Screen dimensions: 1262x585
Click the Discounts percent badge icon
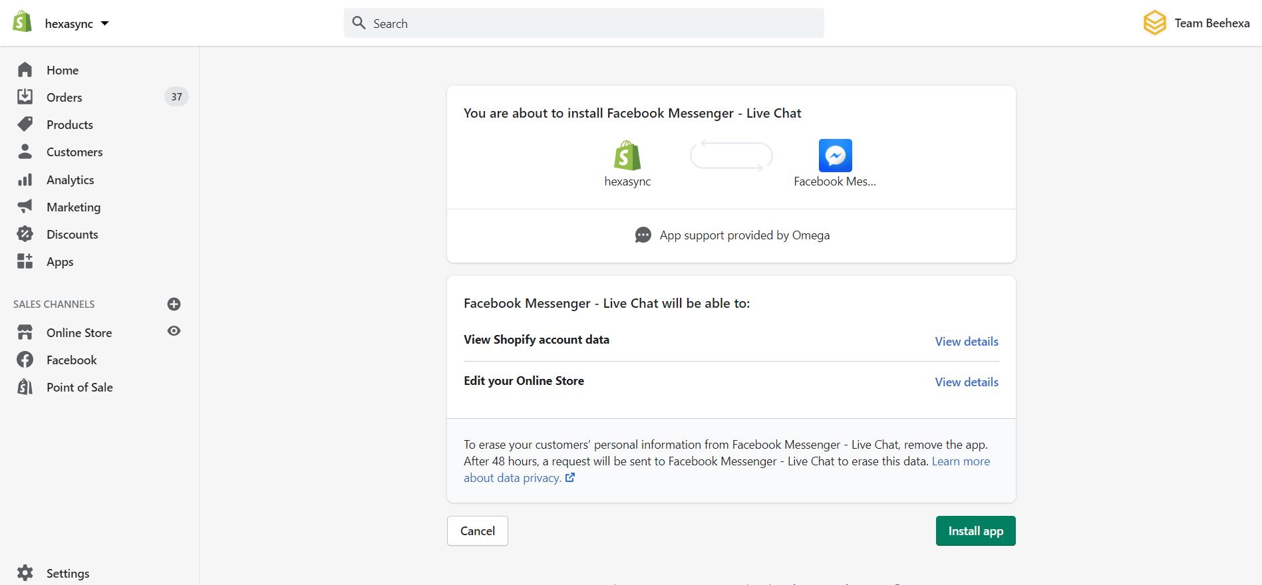coord(25,234)
